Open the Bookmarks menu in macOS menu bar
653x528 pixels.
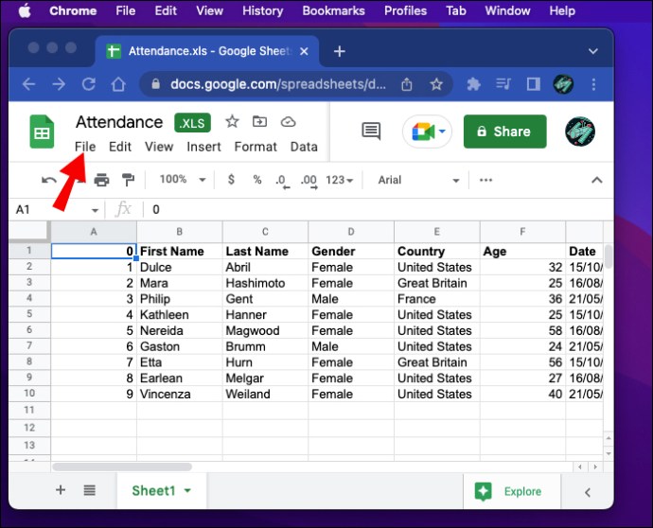pos(333,10)
